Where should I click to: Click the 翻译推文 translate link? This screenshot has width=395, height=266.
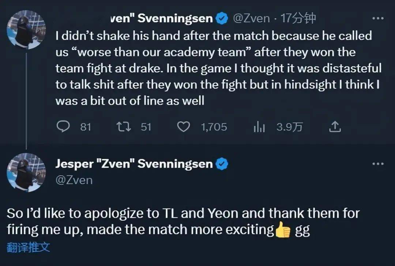(x=28, y=247)
